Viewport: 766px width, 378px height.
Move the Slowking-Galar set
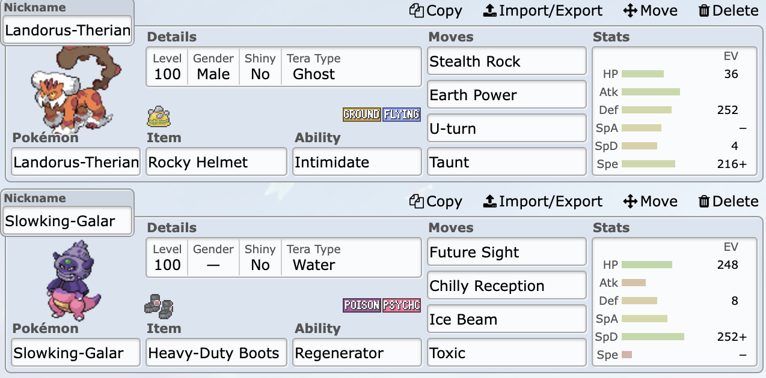point(650,202)
